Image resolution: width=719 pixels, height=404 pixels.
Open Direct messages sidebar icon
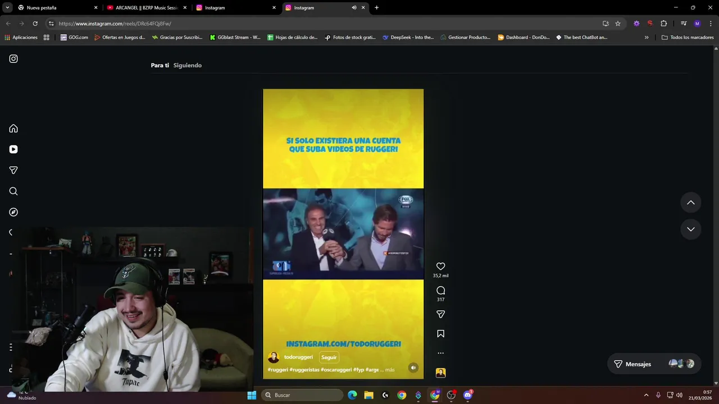pos(13,170)
